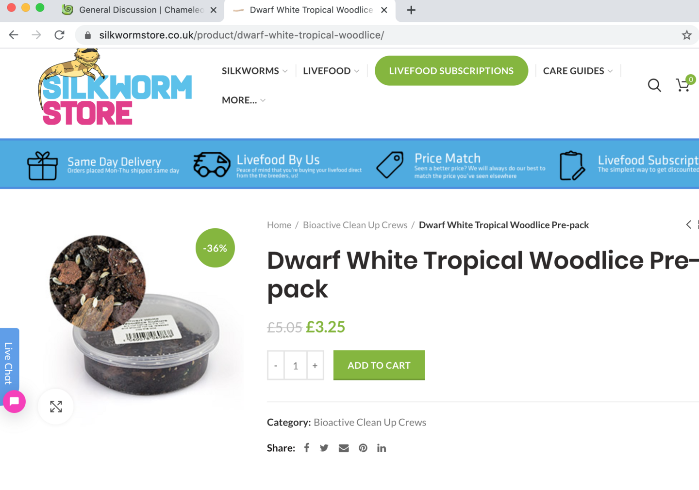Viewport: 699px width, 490px height.
Task: Enlarge product image with expand icon
Action: [56, 406]
